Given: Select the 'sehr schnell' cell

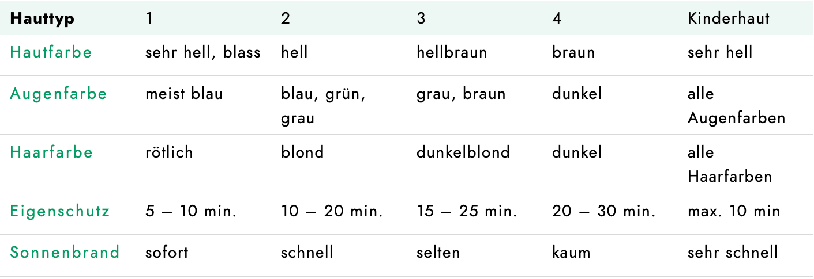Looking at the screenshot, I should (x=733, y=252).
